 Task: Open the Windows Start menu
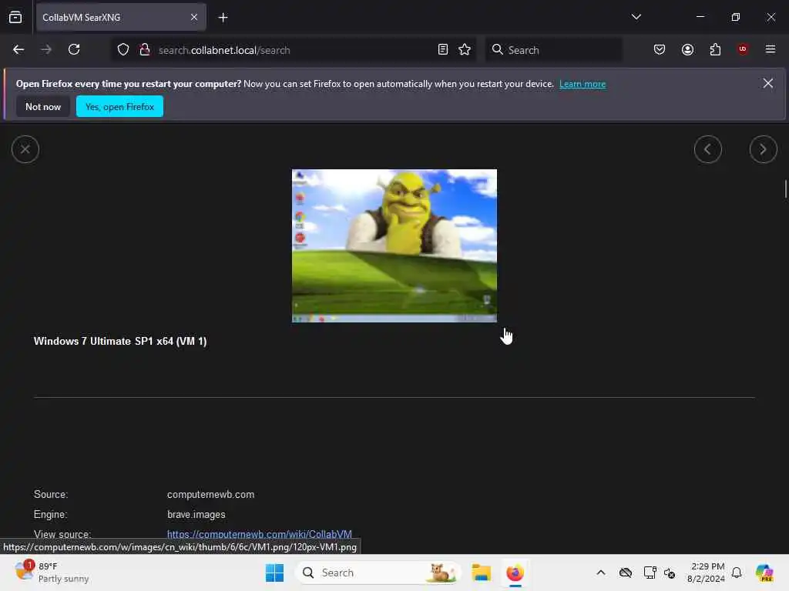pyautogui.click(x=274, y=573)
